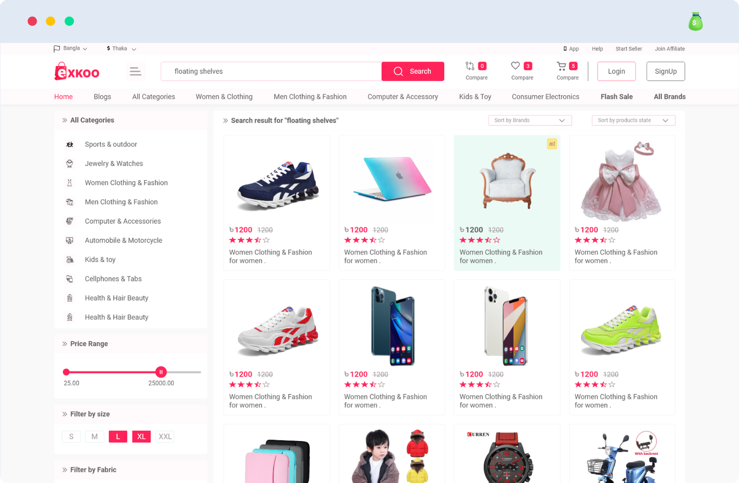Viewport: 739px width, 483px height.
Task: Click the Men Clothing & Fashion sidebar icon
Action: click(x=70, y=202)
